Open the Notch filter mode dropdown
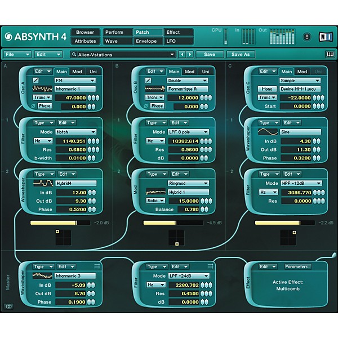Screen dimensions: 338x338 (x=75, y=132)
